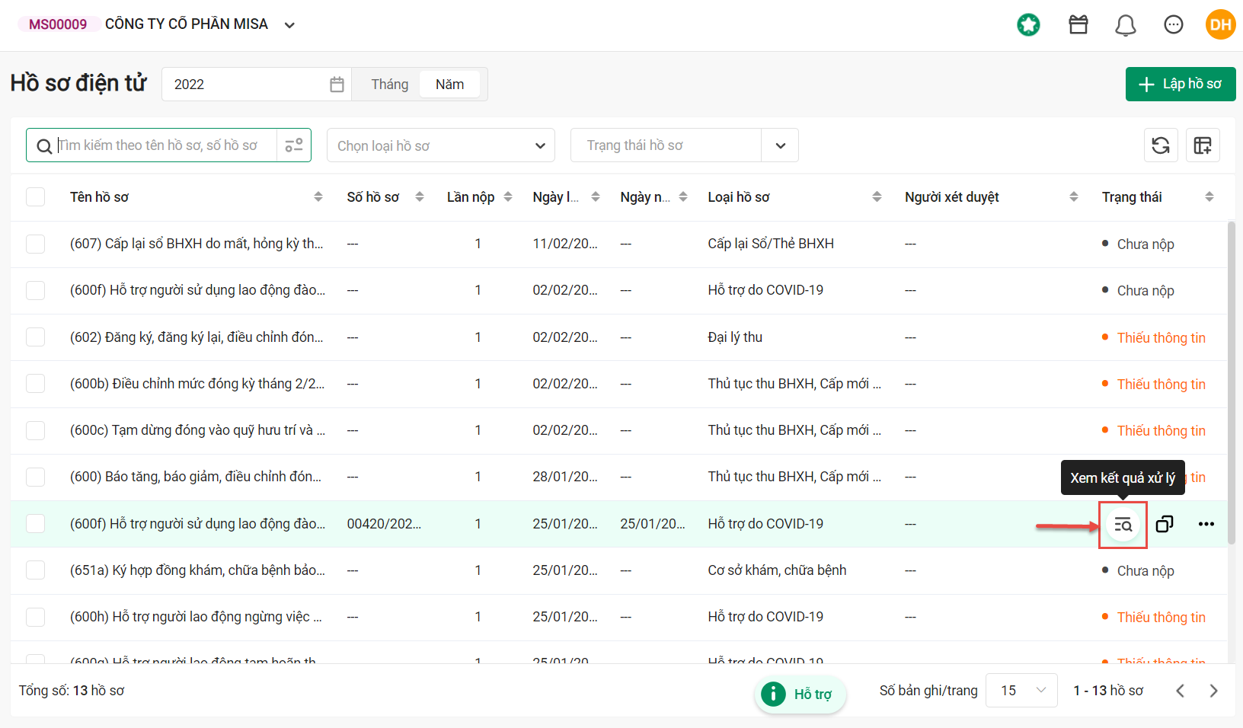This screenshot has height=728, width=1243.
Task: Expand the 'Chọn loại hồ sơ' dropdown
Action: (441, 145)
